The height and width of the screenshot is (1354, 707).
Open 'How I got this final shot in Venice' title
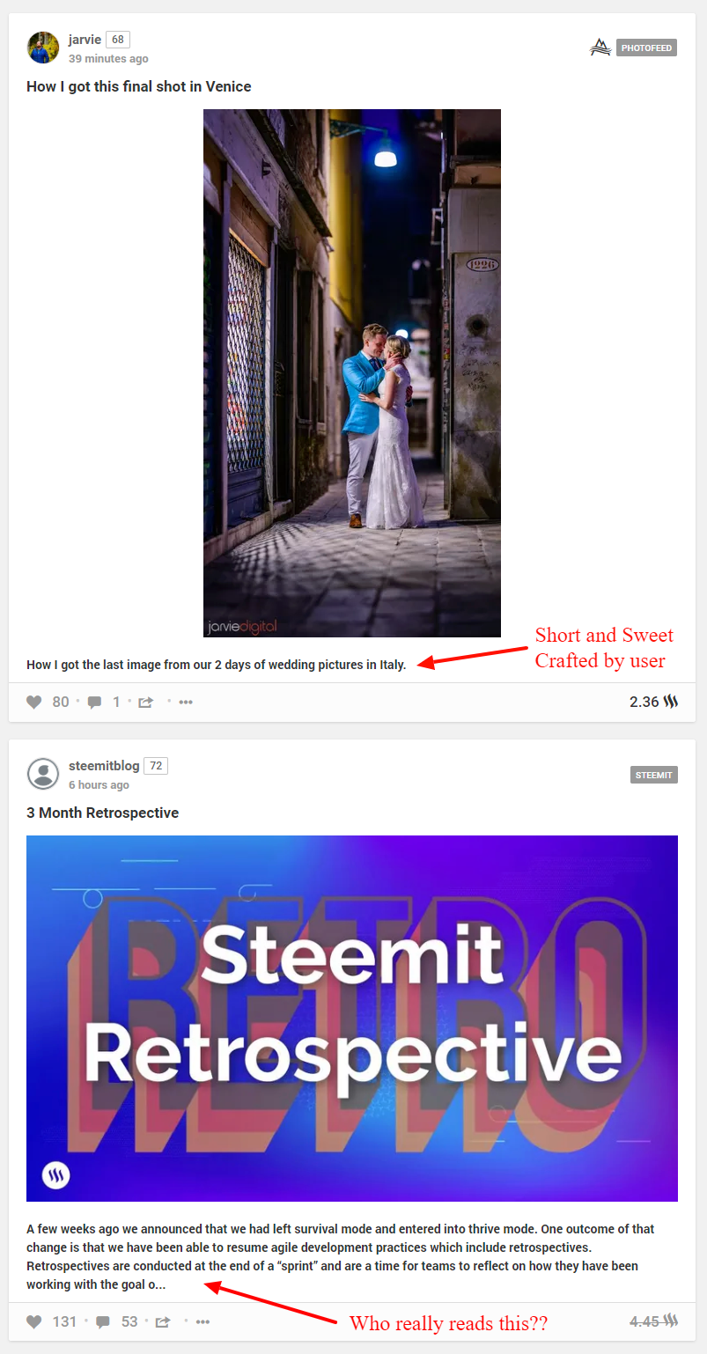click(x=139, y=86)
